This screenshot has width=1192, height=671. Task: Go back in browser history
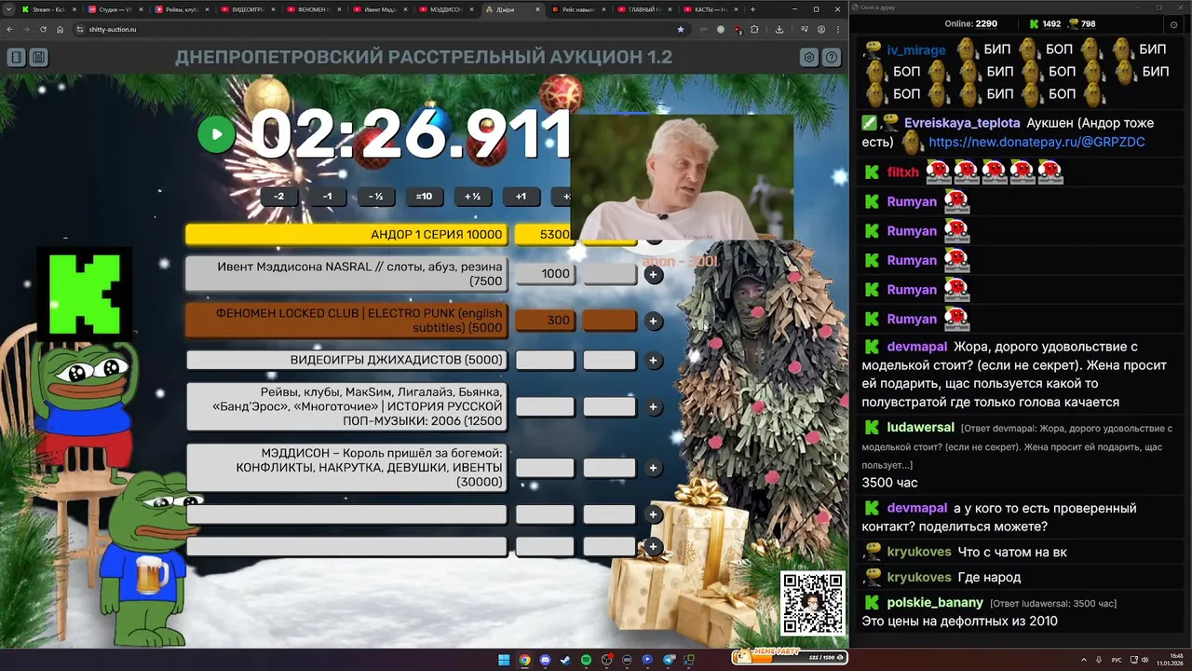[x=9, y=29]
